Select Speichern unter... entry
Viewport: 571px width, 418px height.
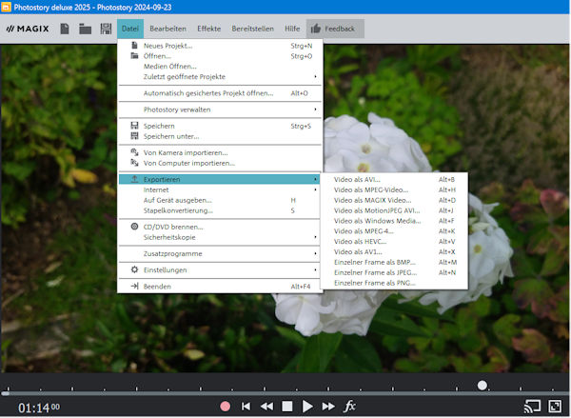pyautogui.click(x=220, y=137)
